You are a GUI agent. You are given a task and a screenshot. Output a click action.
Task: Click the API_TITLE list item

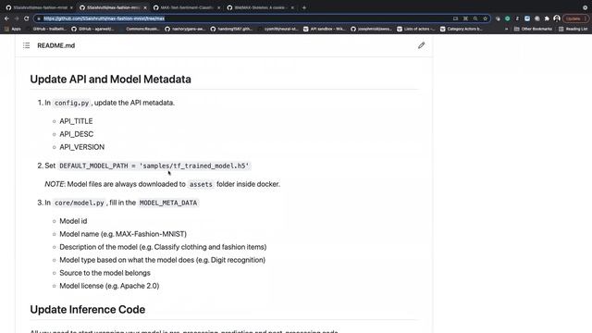[x=76, y=121]
